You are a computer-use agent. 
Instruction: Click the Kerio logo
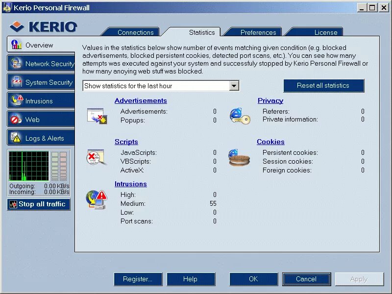pos(44,26)
